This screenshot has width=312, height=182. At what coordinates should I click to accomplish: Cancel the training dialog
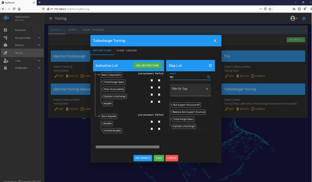point(172,158)
